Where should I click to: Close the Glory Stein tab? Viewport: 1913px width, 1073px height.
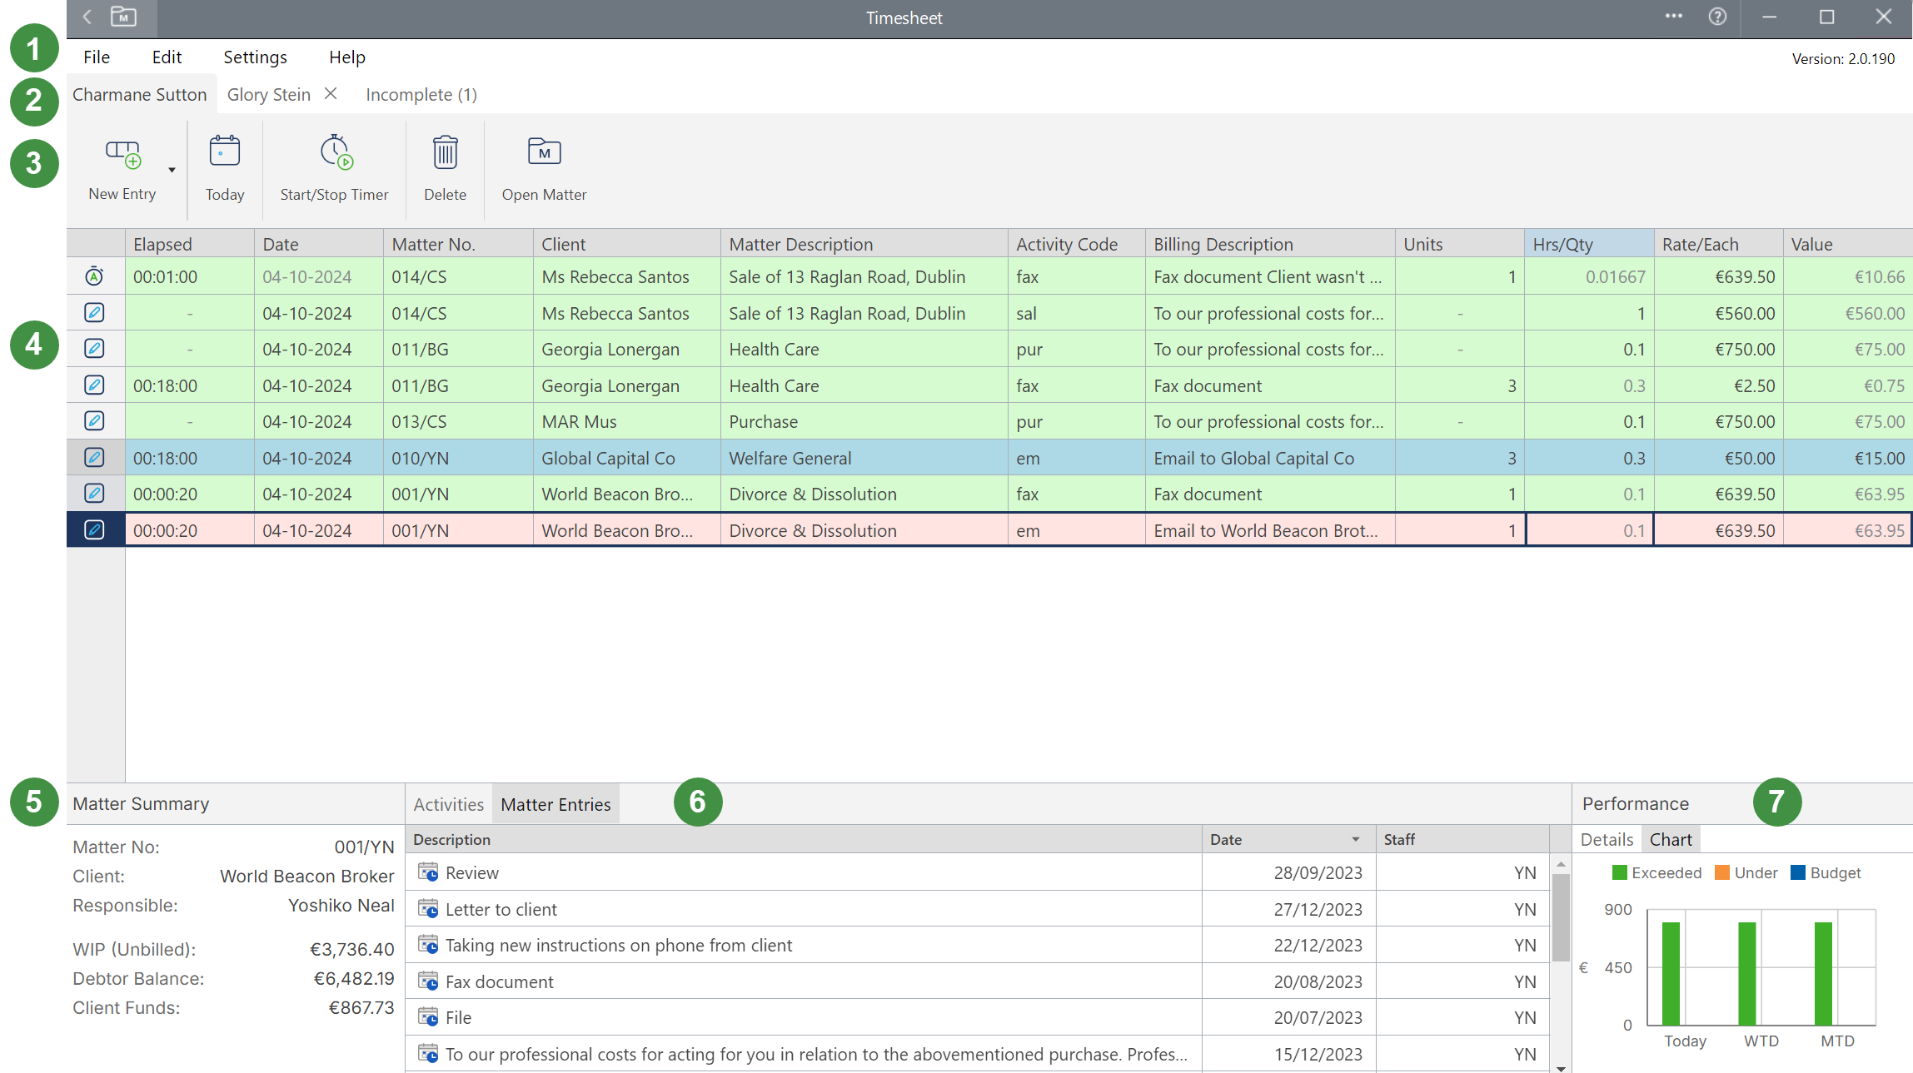(x=331, y=94)
